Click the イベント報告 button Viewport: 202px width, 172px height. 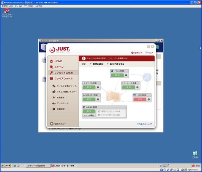point(89,115)
